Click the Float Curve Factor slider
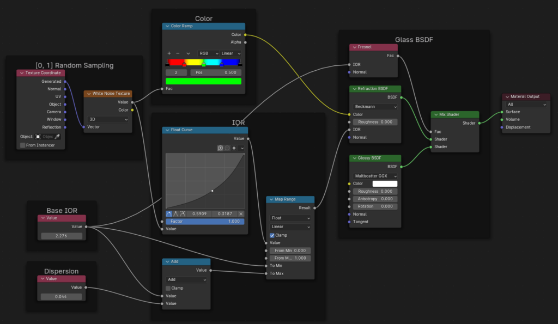558x324 pixels. 205,222
